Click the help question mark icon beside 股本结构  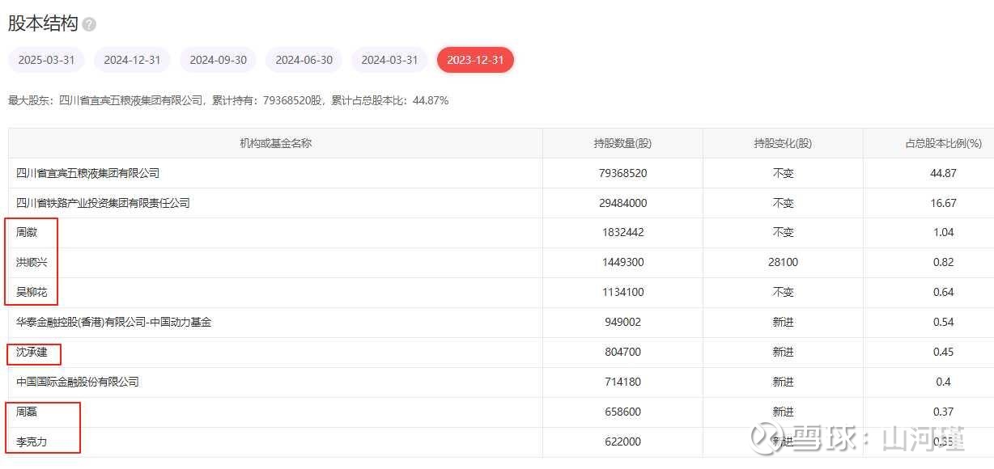click(89, 25)
